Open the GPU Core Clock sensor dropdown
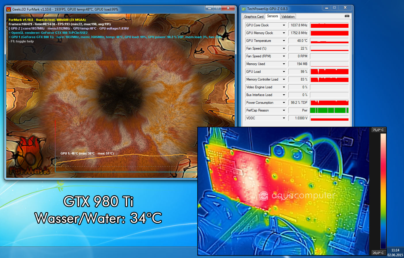The image size is (404, 258). [284, 25]
